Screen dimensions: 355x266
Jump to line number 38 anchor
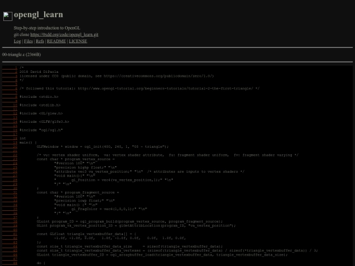point(10,221)
